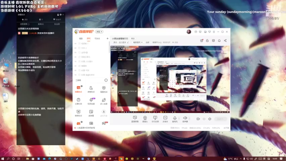Add 直播屏幕 screen capture source
Screen dimensions: 286x161
(135, 119)
